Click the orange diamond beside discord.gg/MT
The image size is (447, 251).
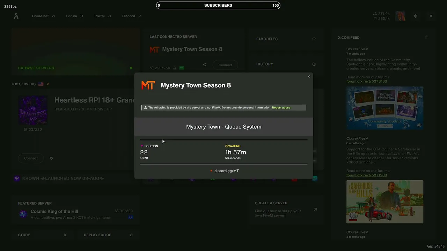click(x=211, y=171)
